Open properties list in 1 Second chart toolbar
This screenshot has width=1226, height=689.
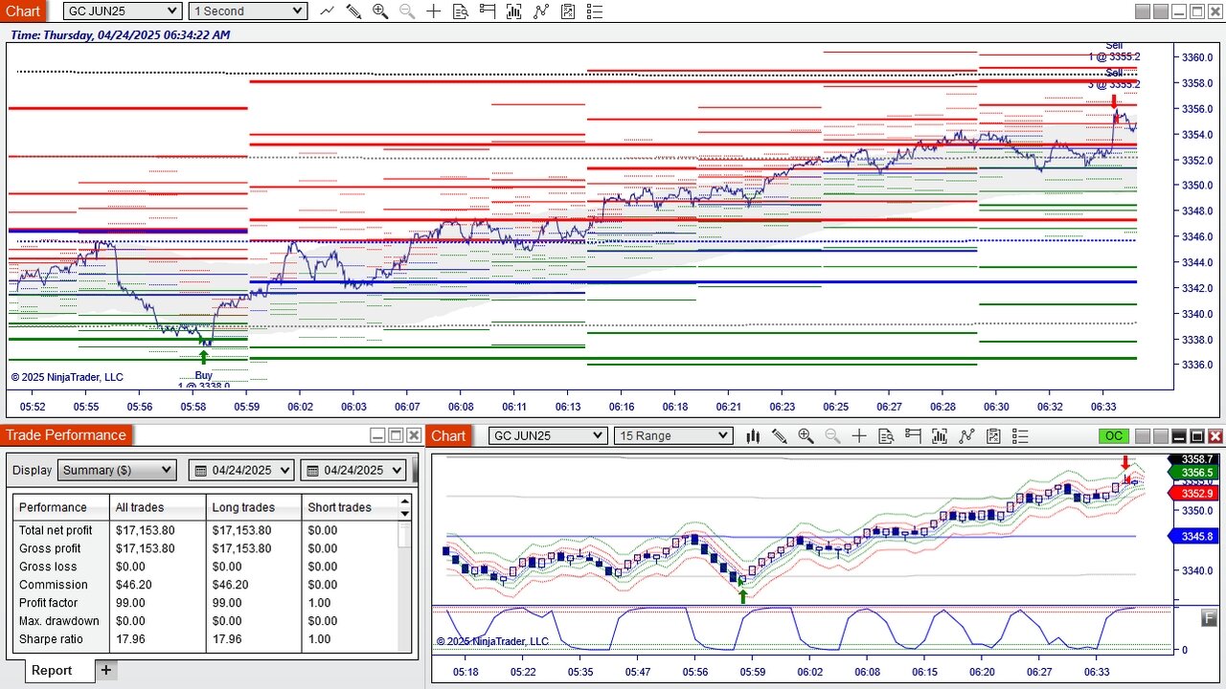(595, 11)
